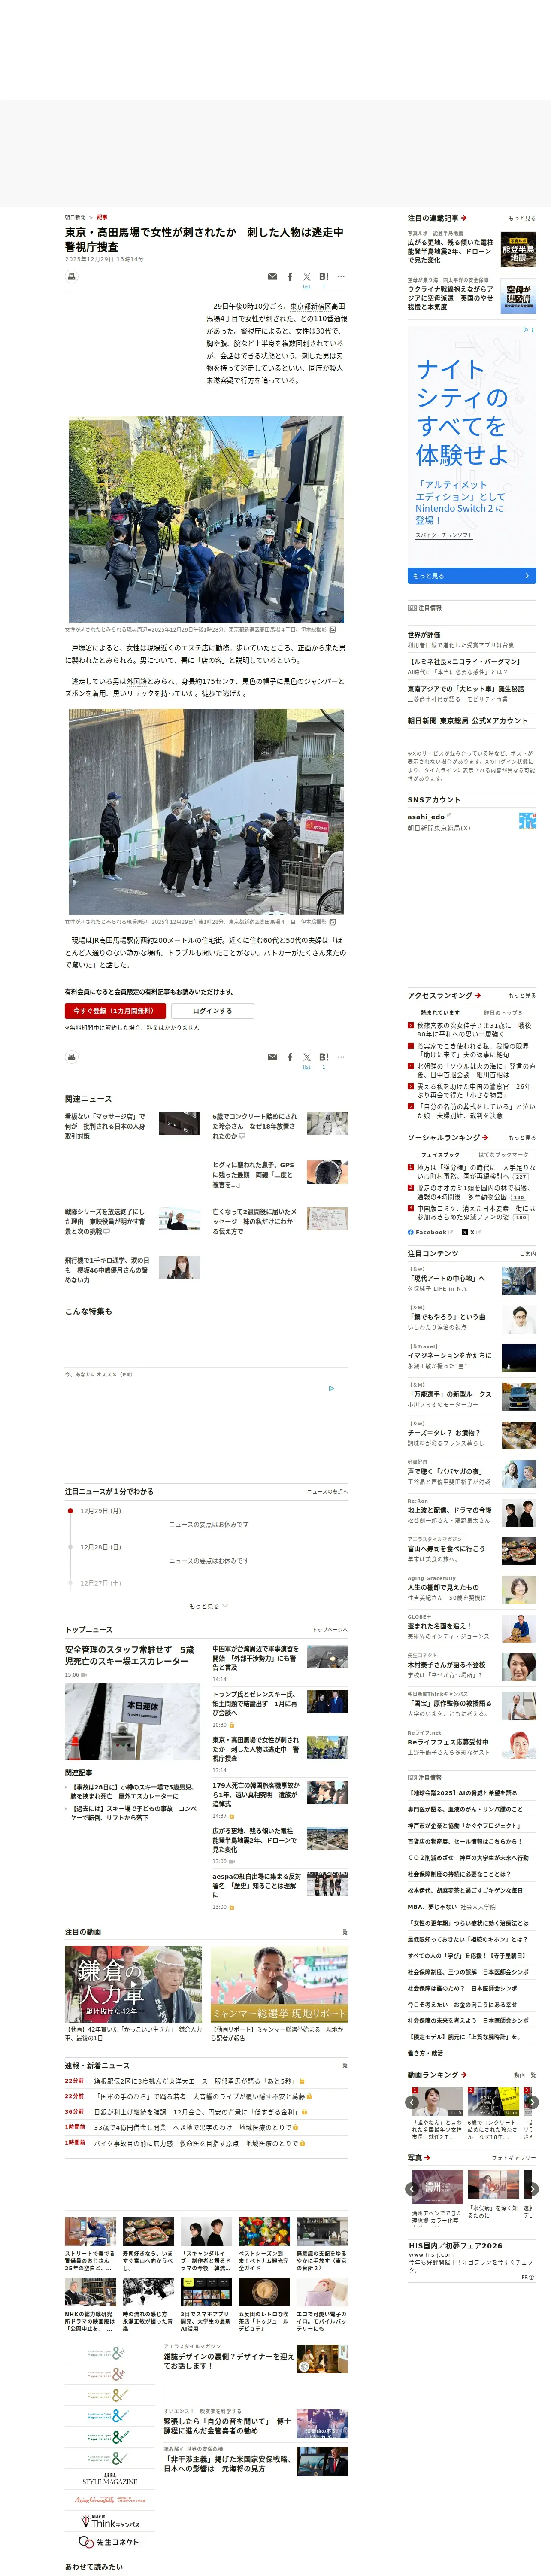The height and width of the screenshot is (2576, 551).
Task: Open ミャンマー総選挙 現地リポート video thumbnail
Action: [x=279, y=1984]
